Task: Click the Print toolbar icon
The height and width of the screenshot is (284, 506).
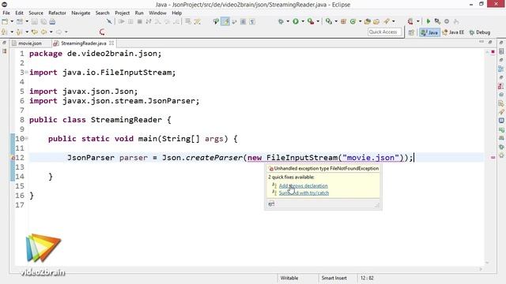Action: [x=52, y=21]
